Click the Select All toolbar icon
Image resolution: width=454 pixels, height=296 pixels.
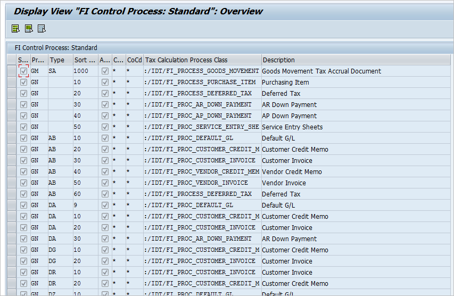pyautogui.click(x=15, y=29)
